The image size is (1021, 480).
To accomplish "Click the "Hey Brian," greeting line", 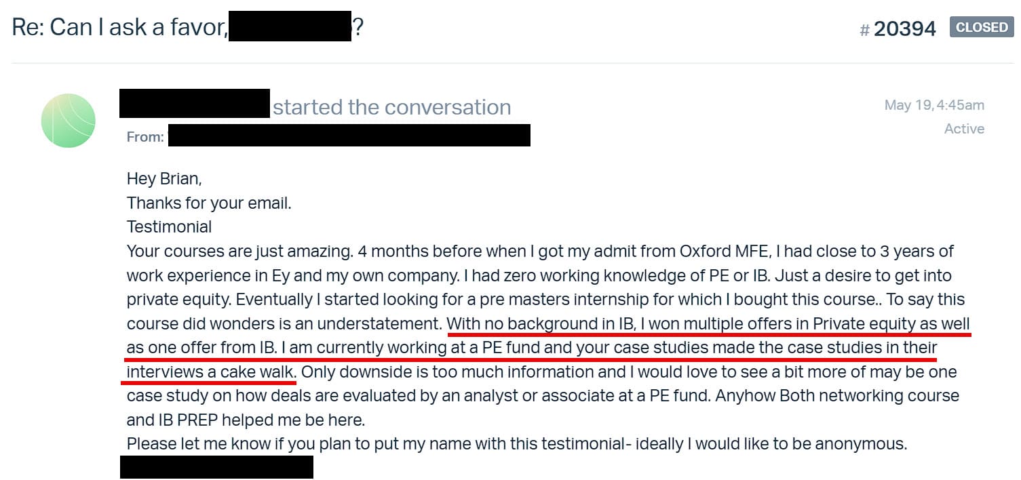I will (164, 179).
